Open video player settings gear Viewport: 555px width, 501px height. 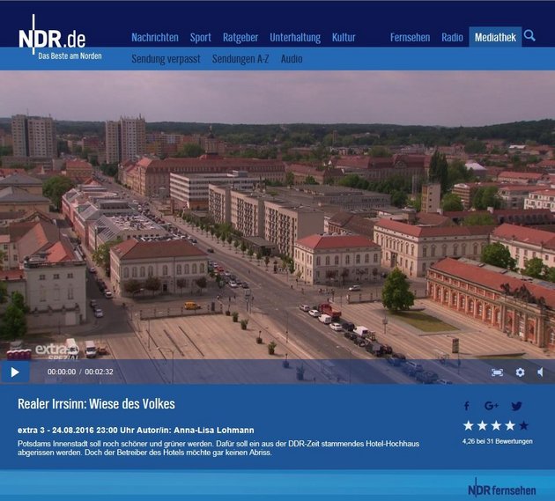coord(520,372)
